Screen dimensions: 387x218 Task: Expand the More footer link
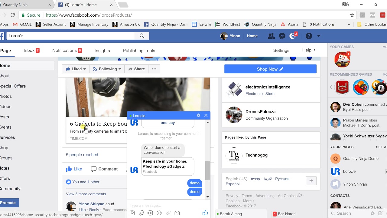249,201
